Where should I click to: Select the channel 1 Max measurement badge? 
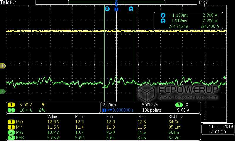click(11, 122)
